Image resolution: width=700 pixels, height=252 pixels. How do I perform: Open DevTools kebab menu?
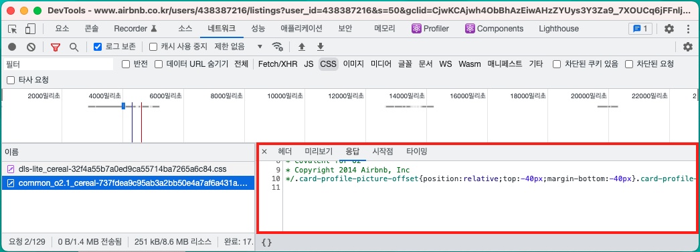(688, 29)
